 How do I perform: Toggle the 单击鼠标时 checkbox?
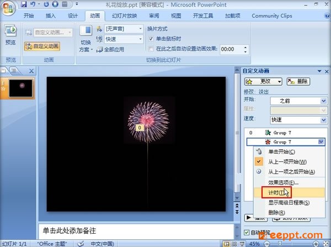(x=151, y=39)
